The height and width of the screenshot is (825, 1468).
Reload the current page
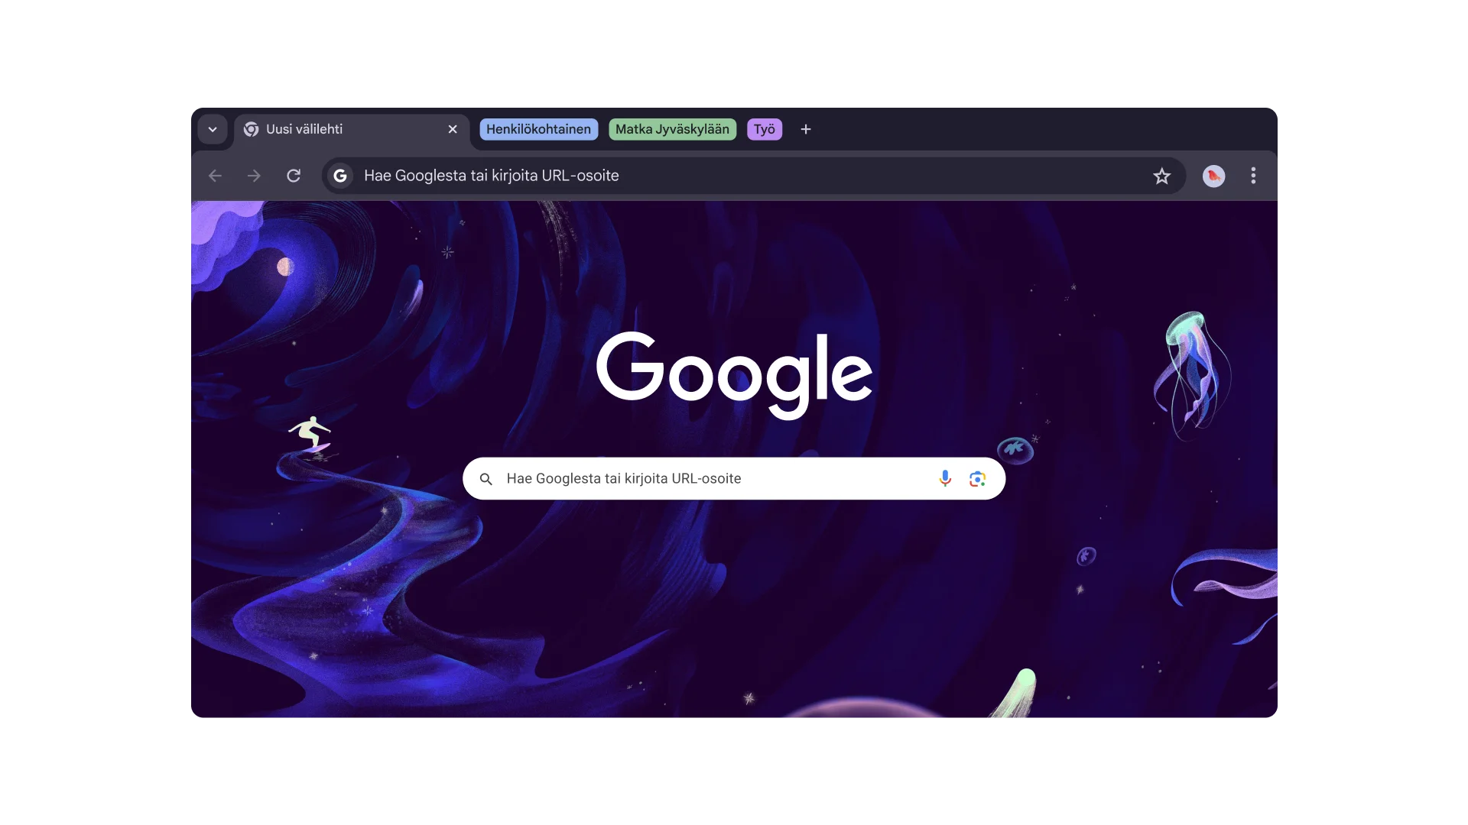pos(294,176)
